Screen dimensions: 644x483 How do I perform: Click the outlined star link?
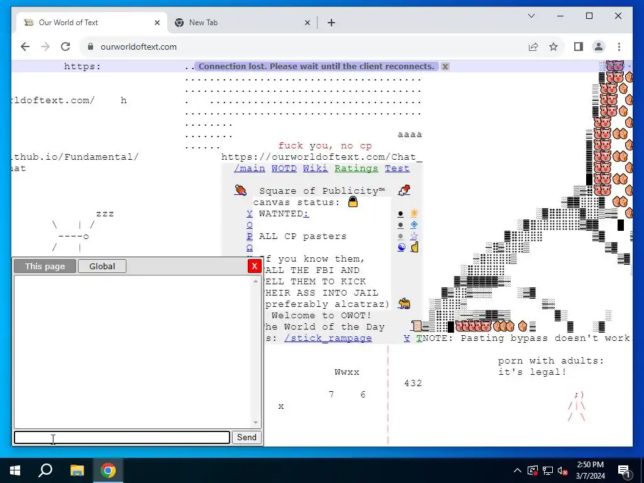coord(414,236)
